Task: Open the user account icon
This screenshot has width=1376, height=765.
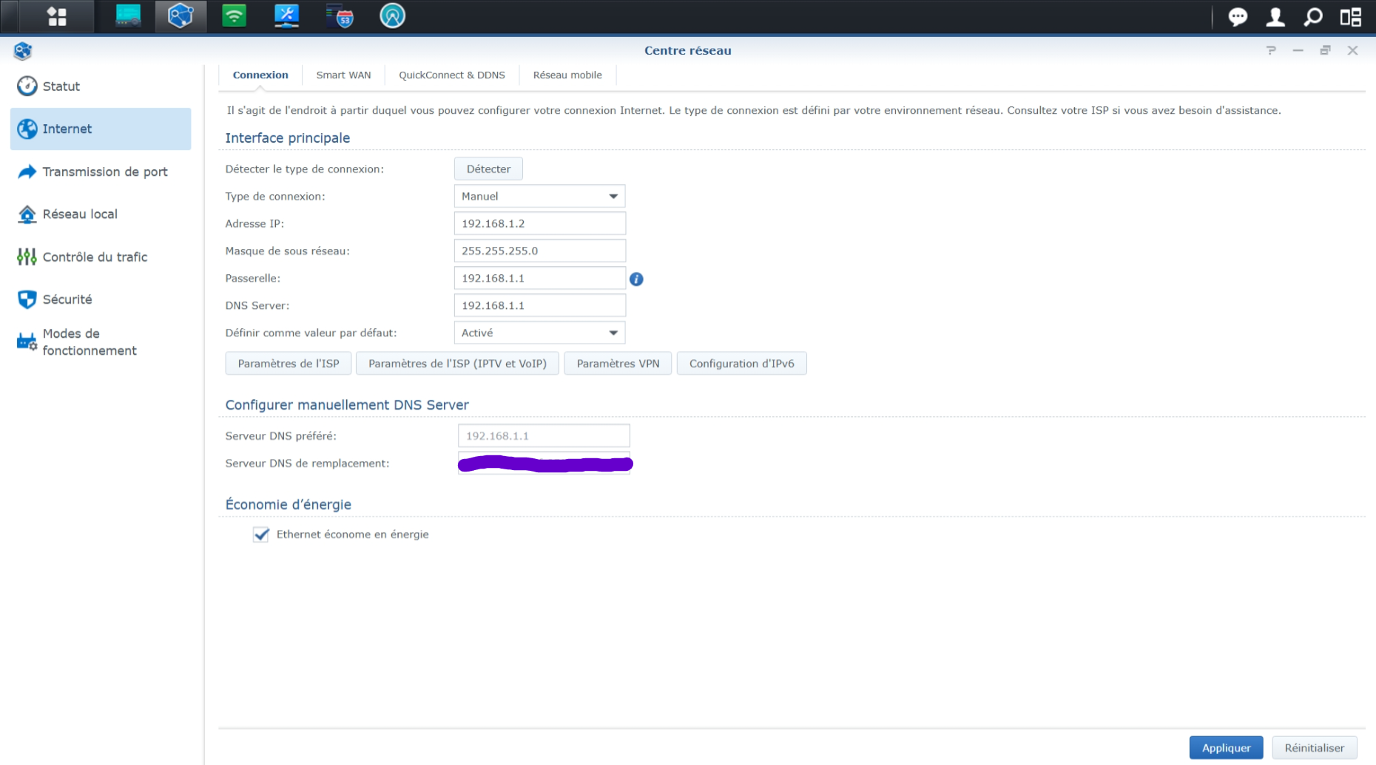Action: coord(1275,16)
